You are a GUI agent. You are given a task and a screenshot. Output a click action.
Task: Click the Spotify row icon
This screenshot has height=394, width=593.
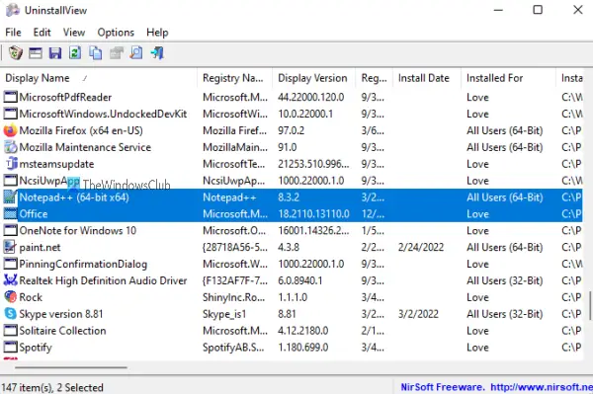coord(11,348)
